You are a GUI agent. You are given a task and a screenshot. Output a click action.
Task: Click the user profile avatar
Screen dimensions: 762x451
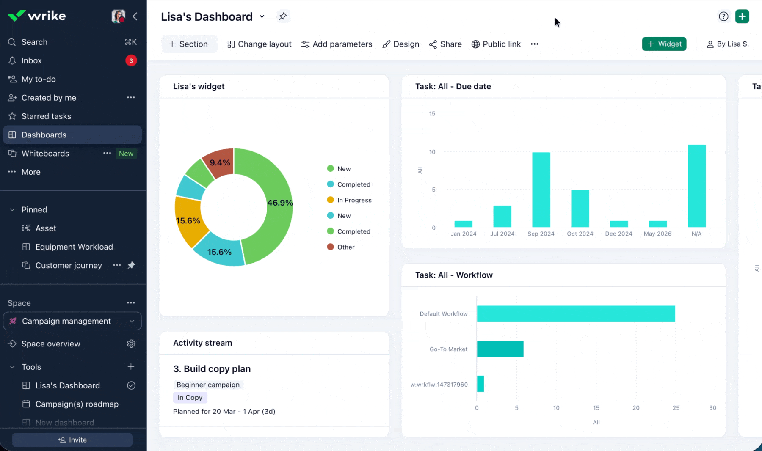pyautogui.click(x=118, y=16)
